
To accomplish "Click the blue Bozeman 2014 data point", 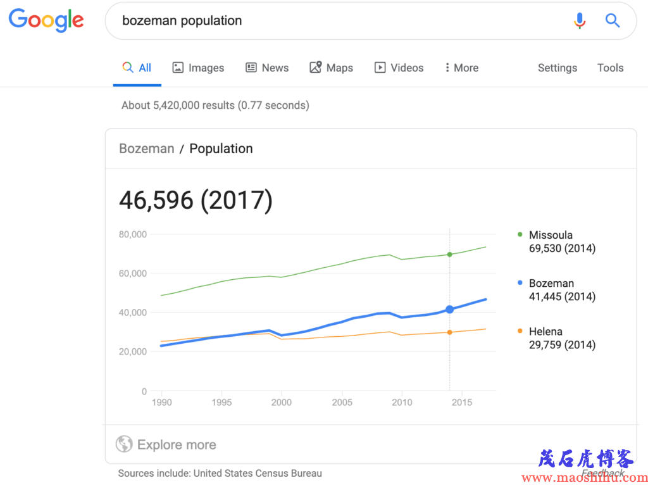I will [450, 309].
